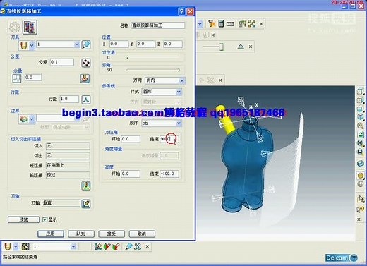
Task: Click the 应用 apply button
Action: (51, 234)
